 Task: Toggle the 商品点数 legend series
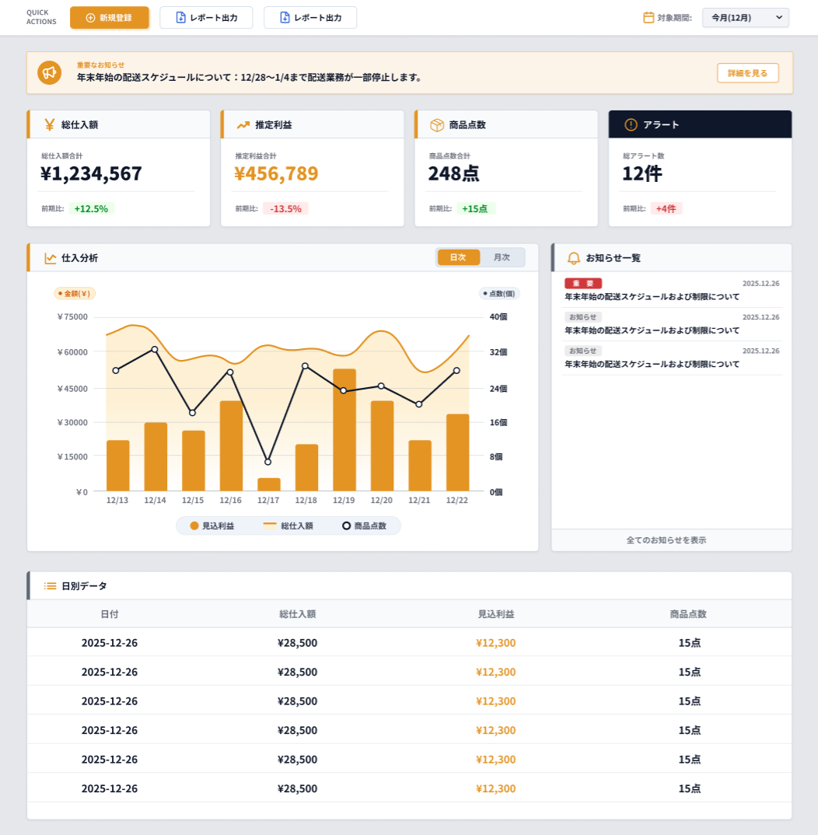(x=364, y=526)
